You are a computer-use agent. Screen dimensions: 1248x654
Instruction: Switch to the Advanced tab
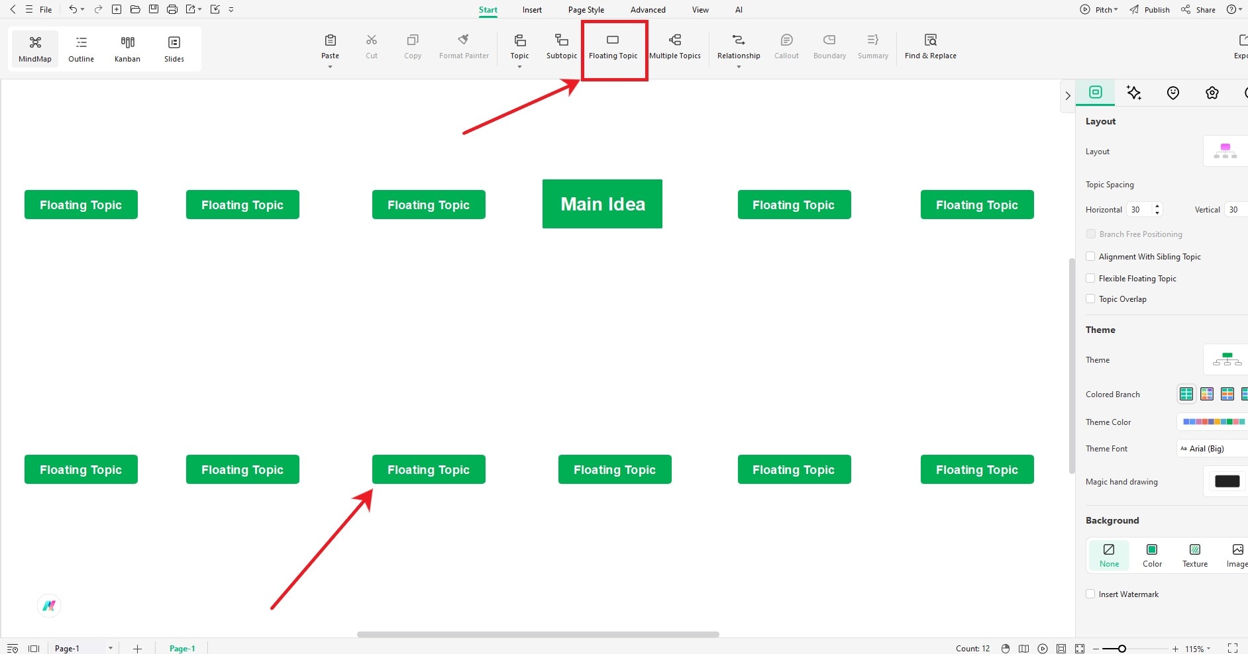point(648,10)
